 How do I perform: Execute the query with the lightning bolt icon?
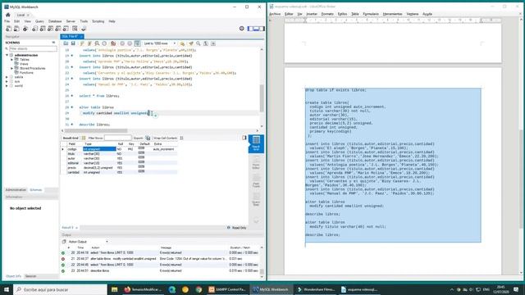coord(82,43)
